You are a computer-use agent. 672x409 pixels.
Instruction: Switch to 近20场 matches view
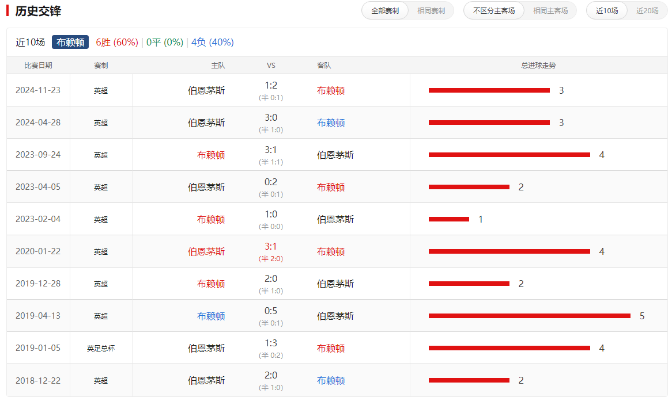pyautogui.click(x=647, y=11)
